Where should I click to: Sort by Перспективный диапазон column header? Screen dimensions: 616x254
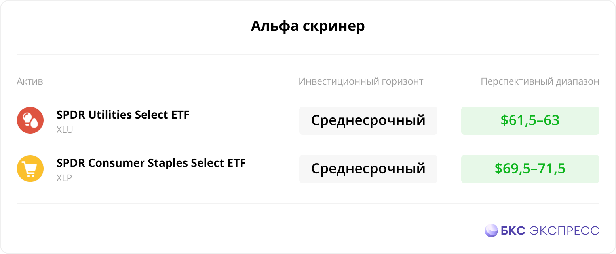pyautogui.click(x=540, y=81)
